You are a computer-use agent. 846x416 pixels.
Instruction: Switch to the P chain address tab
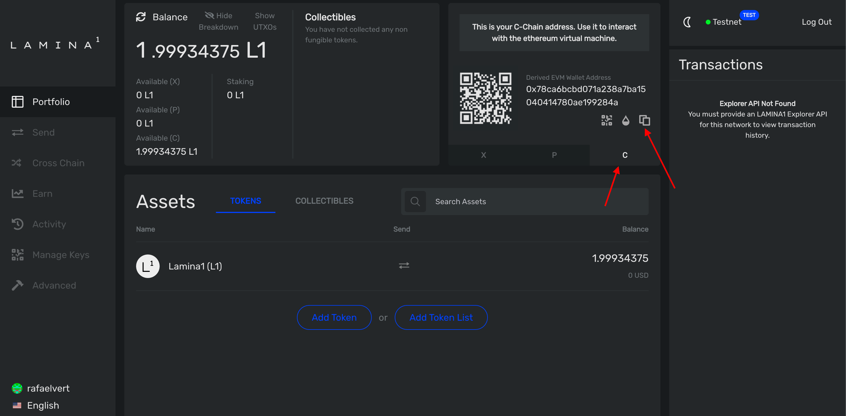click(554, 155)
